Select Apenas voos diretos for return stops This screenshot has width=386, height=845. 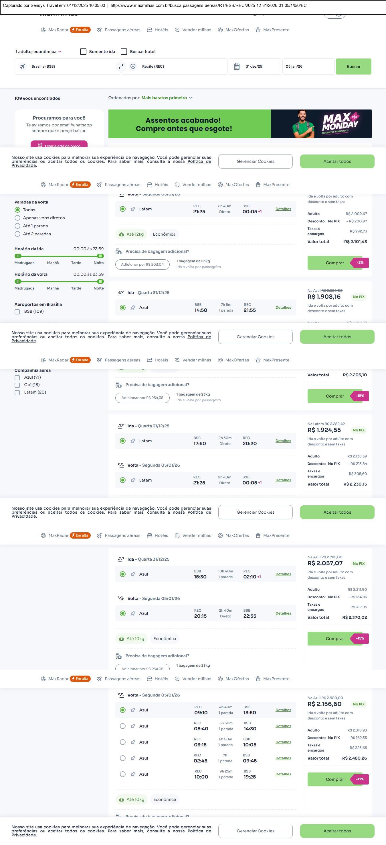pyautogui.click(x=17, y=218)
